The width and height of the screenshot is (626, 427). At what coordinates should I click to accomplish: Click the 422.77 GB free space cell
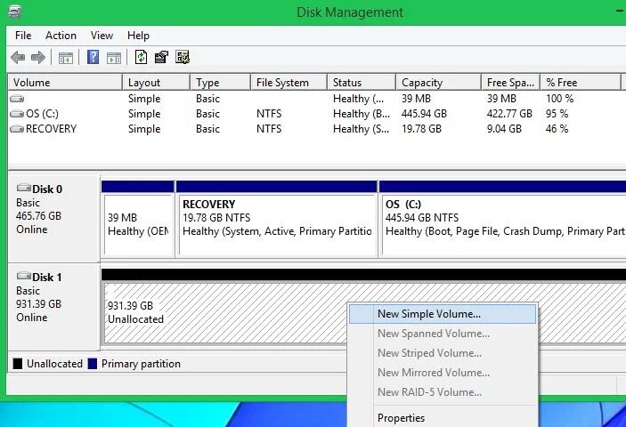[509, 114]
